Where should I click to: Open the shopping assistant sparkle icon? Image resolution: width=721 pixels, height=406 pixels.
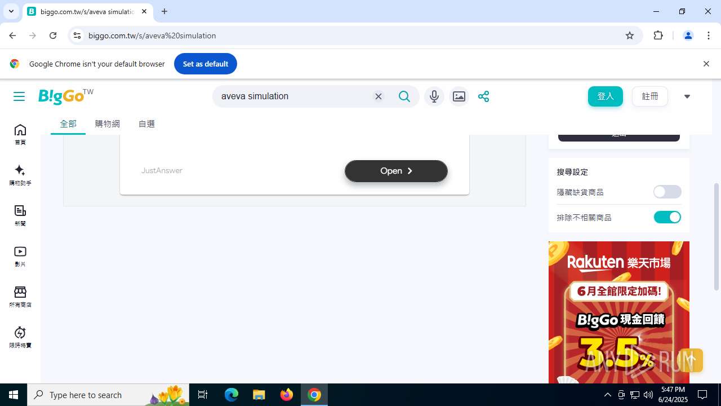point(20,175)
